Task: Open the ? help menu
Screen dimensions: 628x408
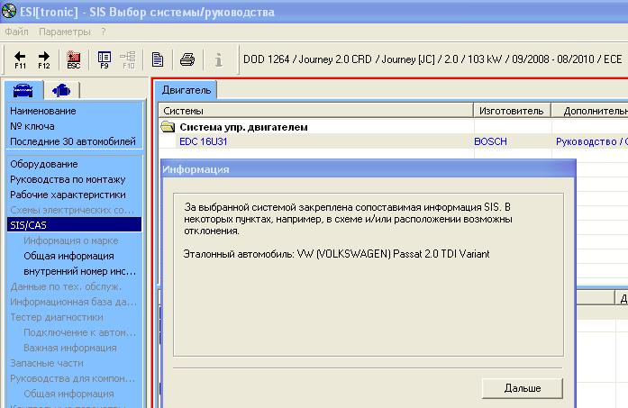Action: click(104, 32)
